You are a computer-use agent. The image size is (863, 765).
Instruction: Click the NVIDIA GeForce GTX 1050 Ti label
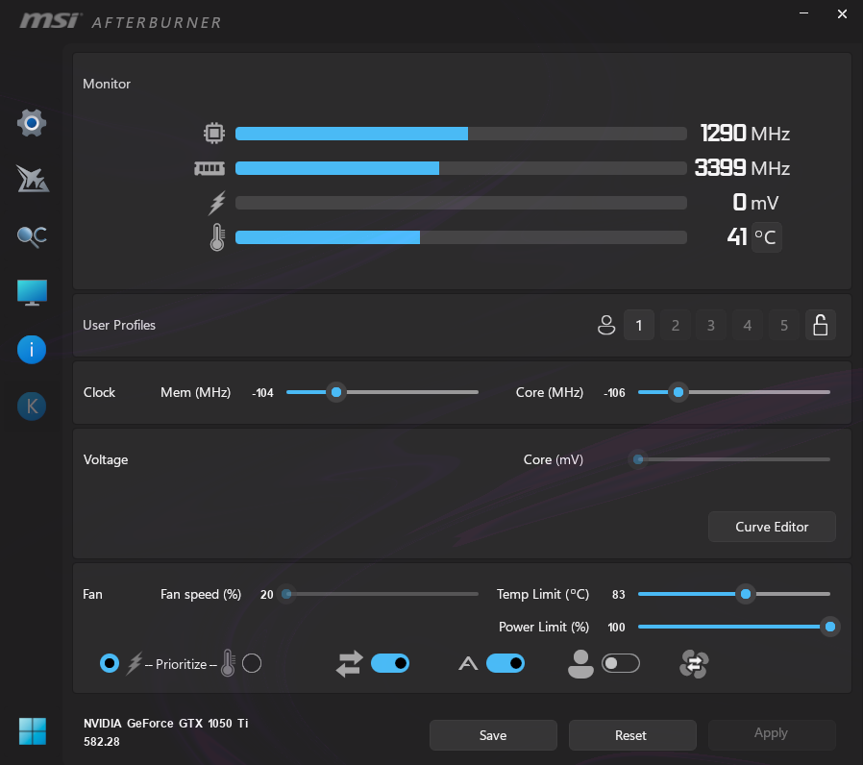click(165, 723)
